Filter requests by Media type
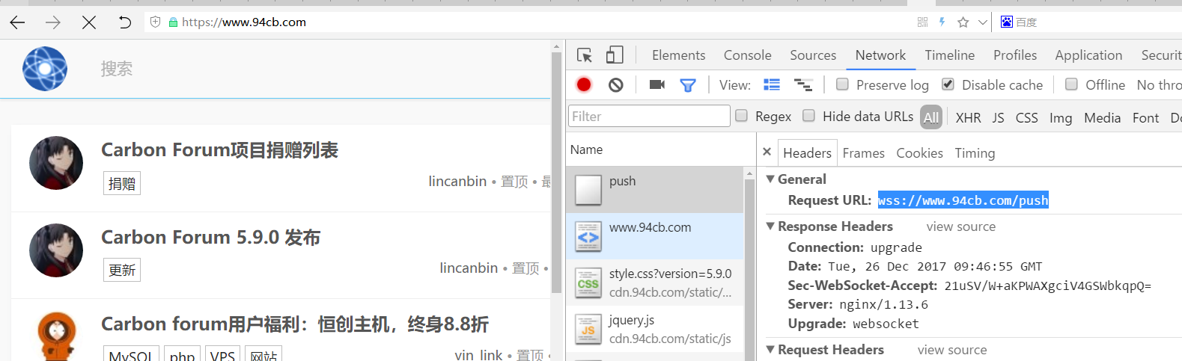Screen dimensions: 1182x361 (1102, 118)
